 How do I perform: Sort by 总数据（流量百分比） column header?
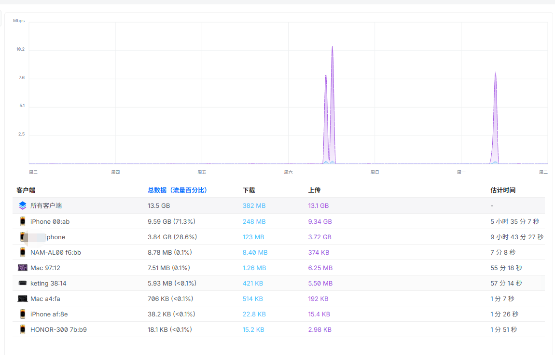pos(177,190)
